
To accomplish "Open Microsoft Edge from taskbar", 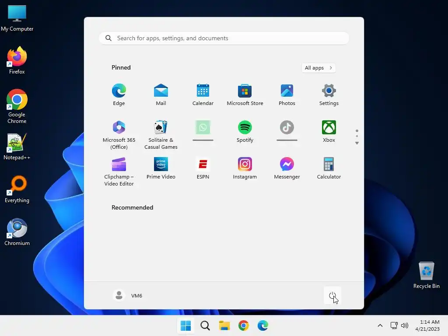I will [262, 325].
